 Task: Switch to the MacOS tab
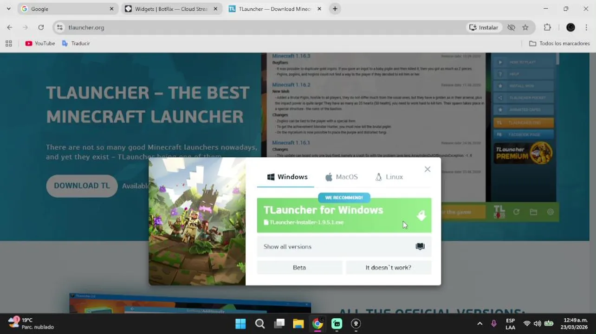pos(342,177)
